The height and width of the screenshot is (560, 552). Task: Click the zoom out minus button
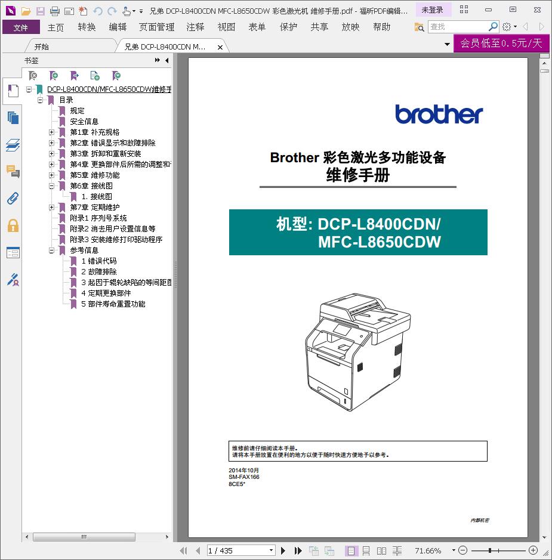pyautogui.click(x=462, y=550)
